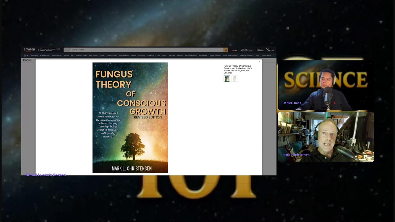
Task: Open the Books search category dropdown
Action: pyautogui.click(x=67, y=50)
